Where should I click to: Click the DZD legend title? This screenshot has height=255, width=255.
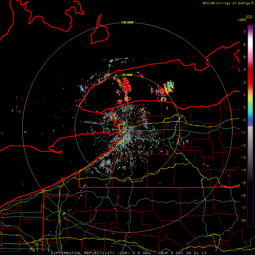pyautogui.click(x=249, y=17)
